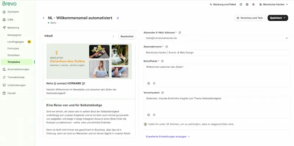Click Vorschau und Test button
294x146 pixels.
coord(250,18)
